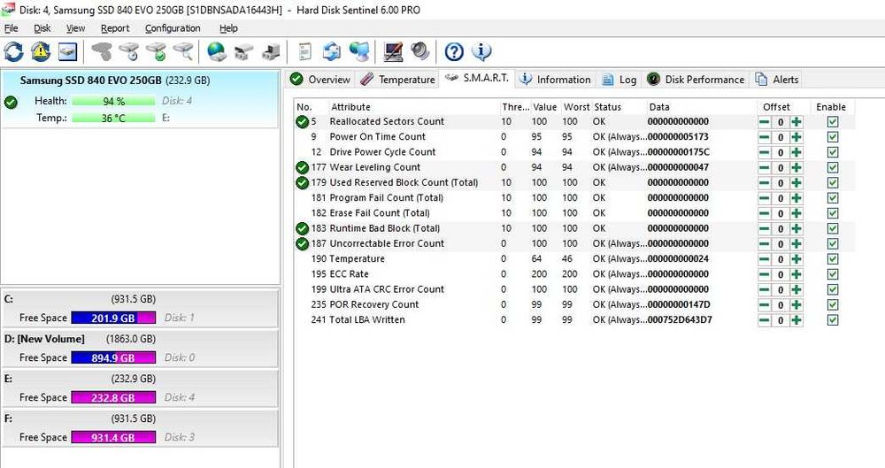Decrease offset for Drive Power Cycle Count
Screen dimensions: 885x468
tap(765, 152)
